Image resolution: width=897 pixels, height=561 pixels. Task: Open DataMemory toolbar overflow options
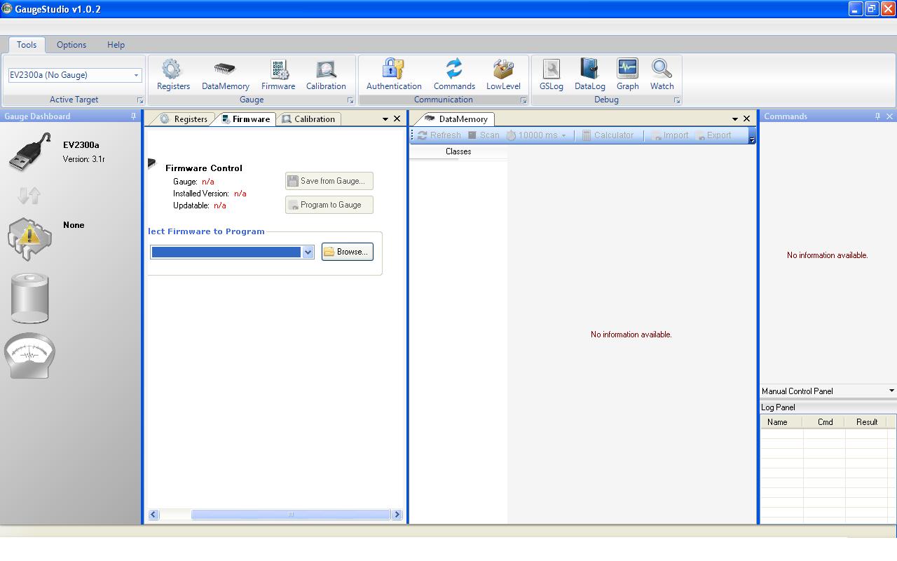click(x=752, y=136)
